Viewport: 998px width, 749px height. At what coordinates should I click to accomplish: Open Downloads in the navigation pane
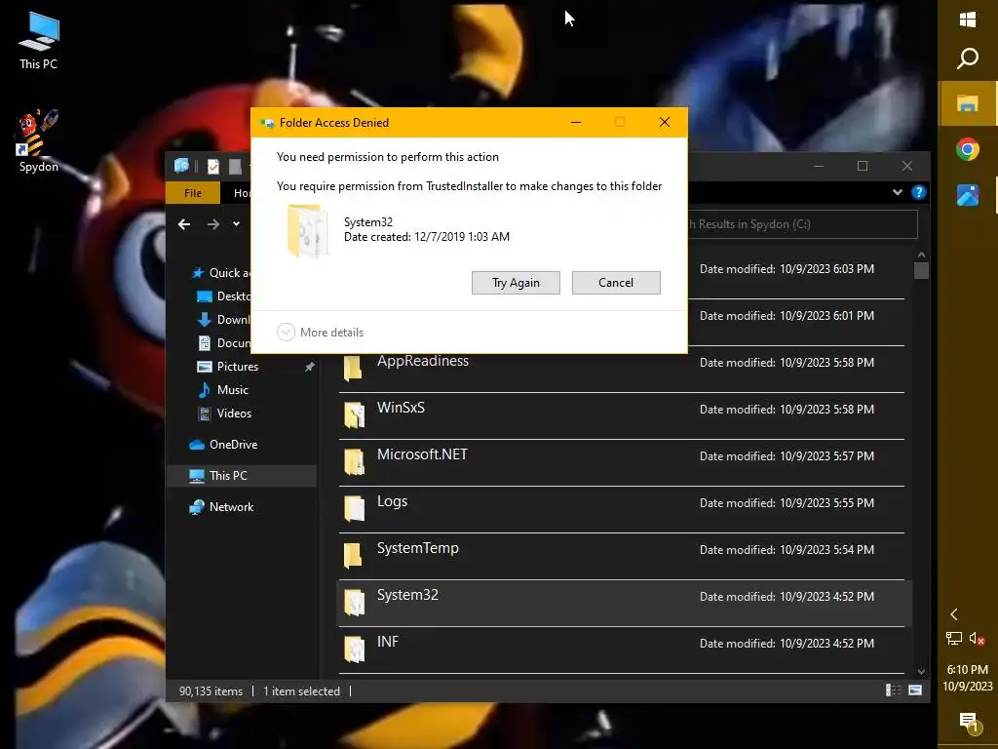tap(224, 320)
